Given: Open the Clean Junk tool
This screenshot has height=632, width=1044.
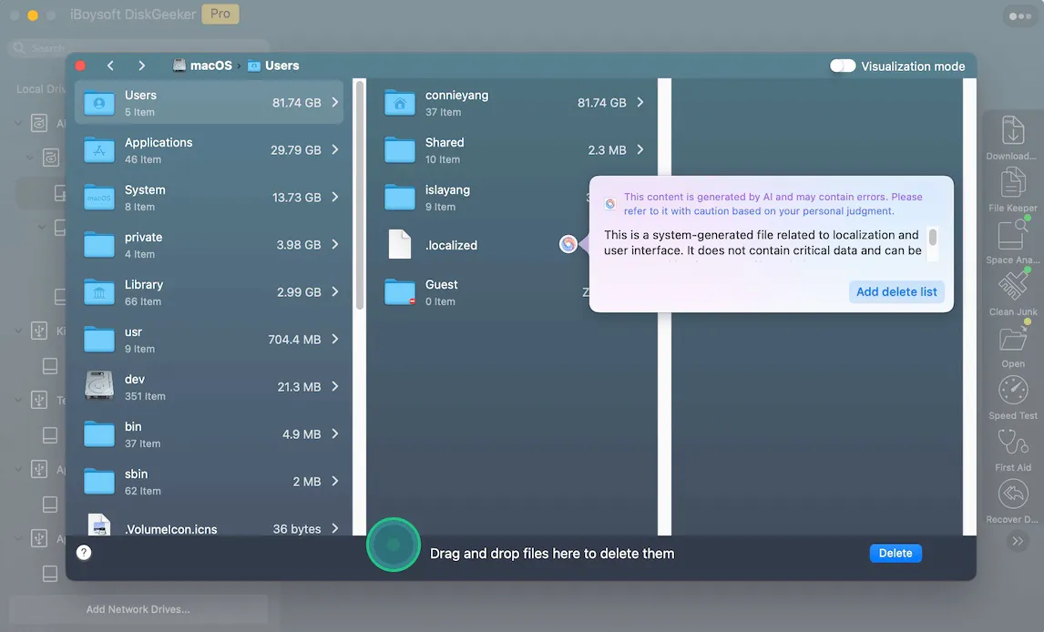Looking at the screenshot, I should [1013, 286].
